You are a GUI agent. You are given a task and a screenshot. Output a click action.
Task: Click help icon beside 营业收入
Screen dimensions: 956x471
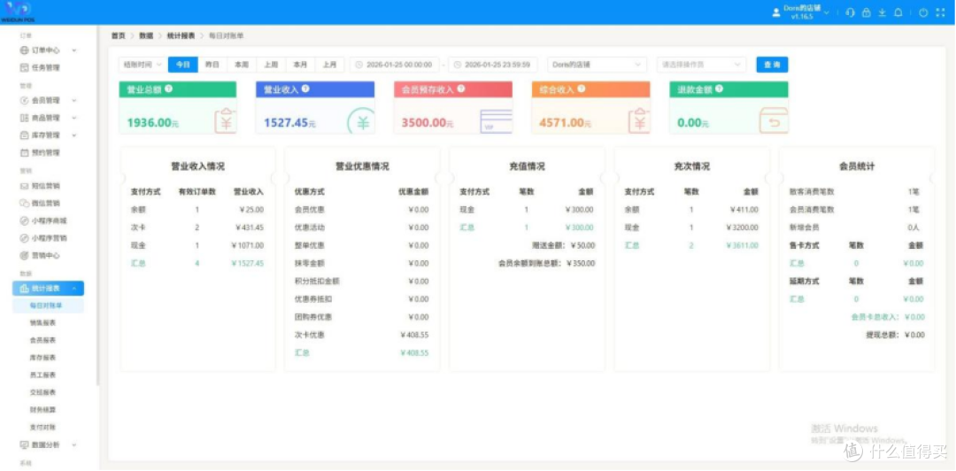305,89
